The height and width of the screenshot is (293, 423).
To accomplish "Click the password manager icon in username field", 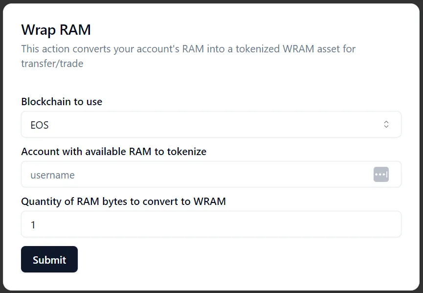I will pos(381,174).
